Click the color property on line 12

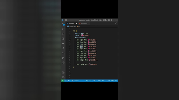click(x=77, y=36)
